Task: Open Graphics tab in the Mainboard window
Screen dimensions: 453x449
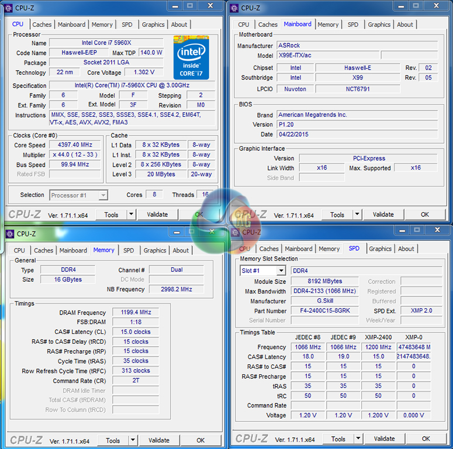Action: click(x=379, y=25)
